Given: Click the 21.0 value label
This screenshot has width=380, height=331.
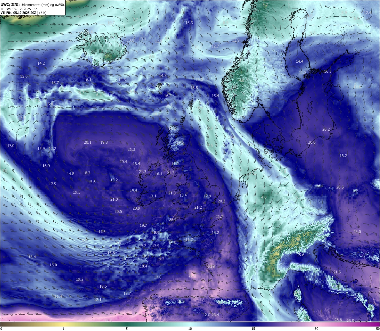Looking at the screenshot, I should point(114,199).
